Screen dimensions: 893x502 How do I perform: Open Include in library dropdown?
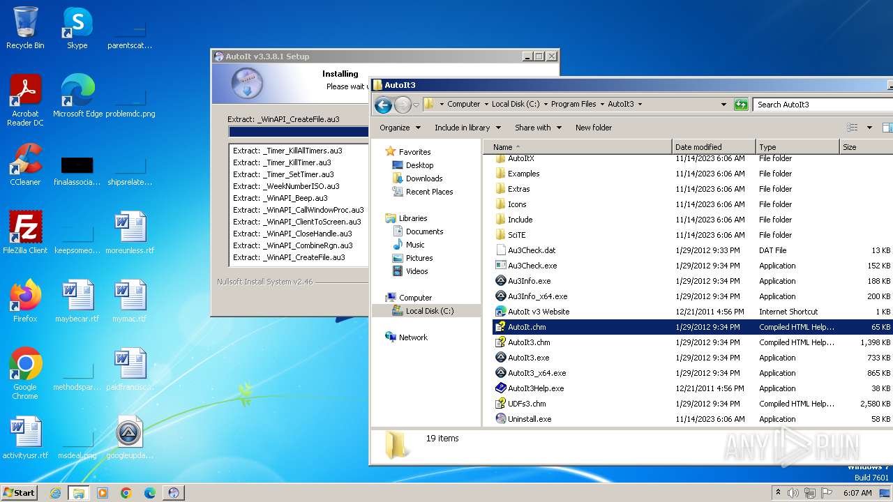(x=467, y=128)
